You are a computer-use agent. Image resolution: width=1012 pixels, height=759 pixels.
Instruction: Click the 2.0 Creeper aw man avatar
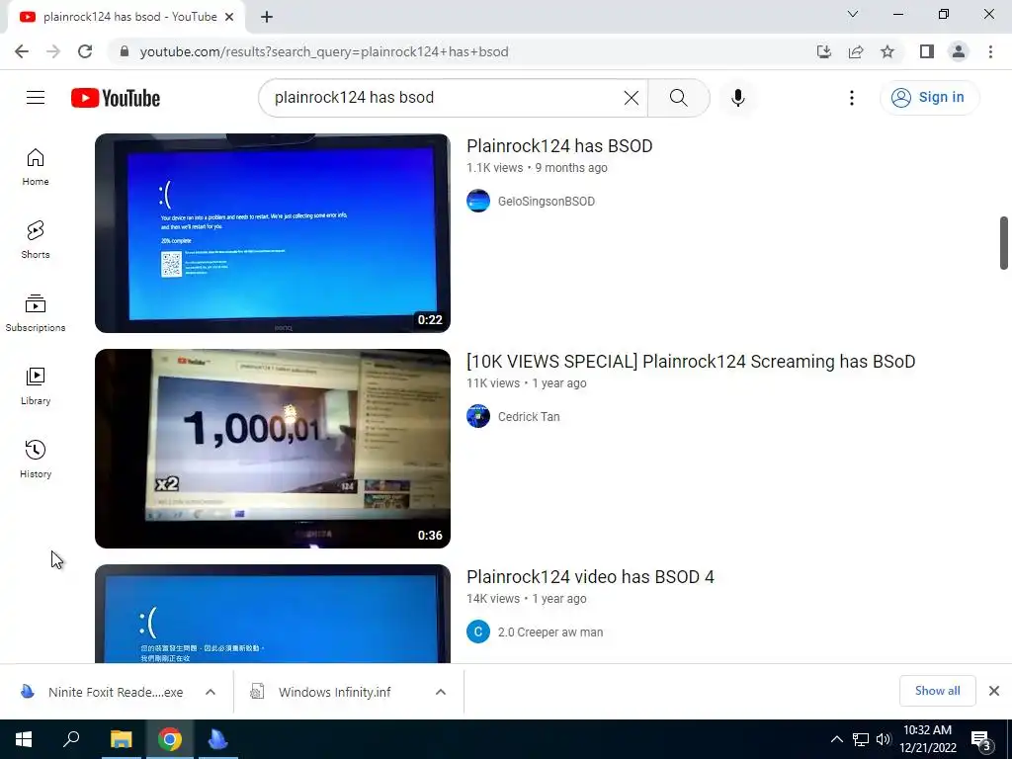[478, 632]
